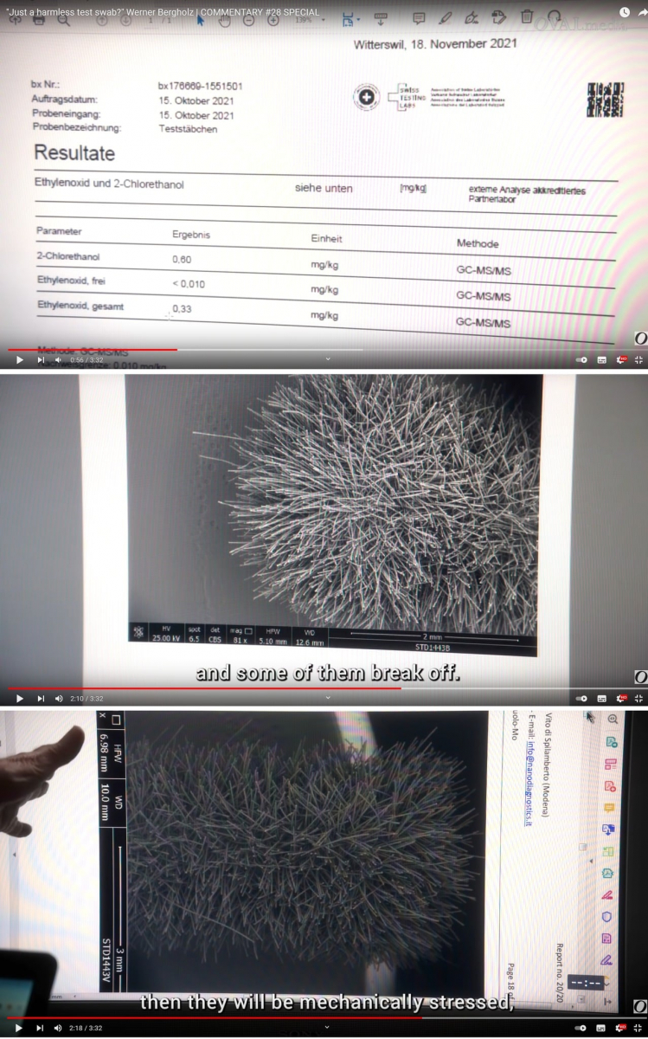The height and width of the screenshot is (1039, 648).
Task: Click the Share arrow icon
Action: [642, 12]
